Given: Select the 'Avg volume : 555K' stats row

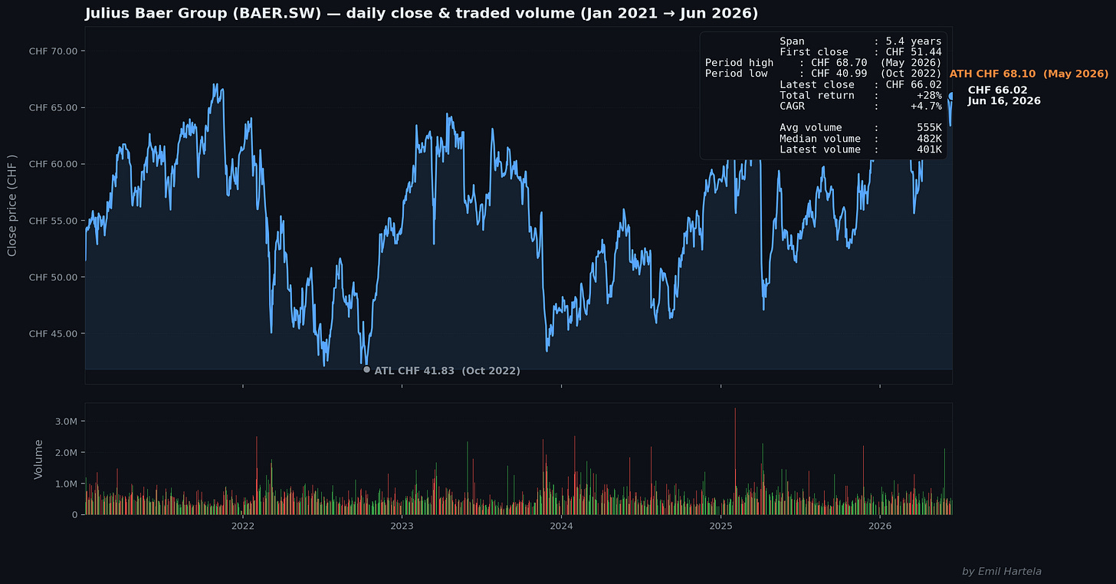Looking at the screenshot, I should point(861,128).
